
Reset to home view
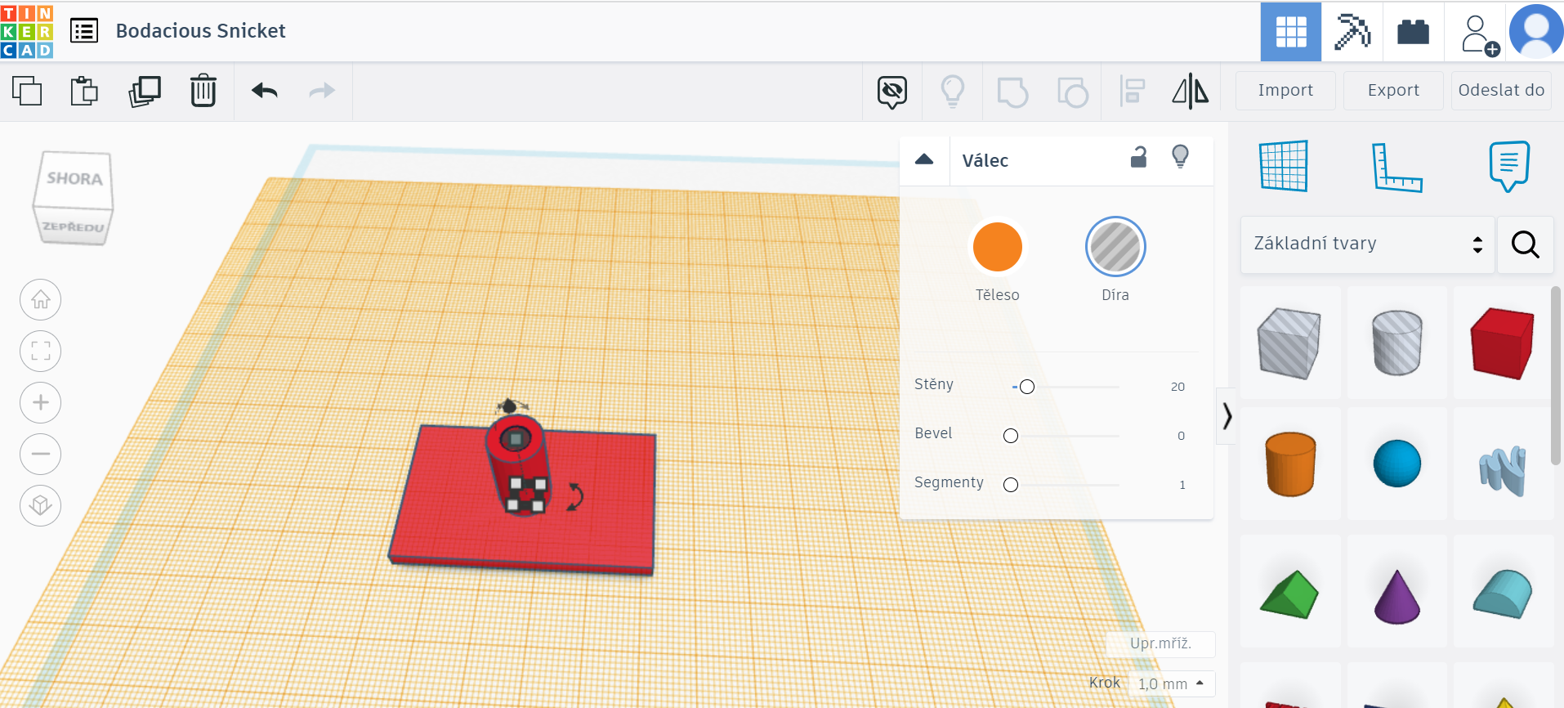(41, 300)
